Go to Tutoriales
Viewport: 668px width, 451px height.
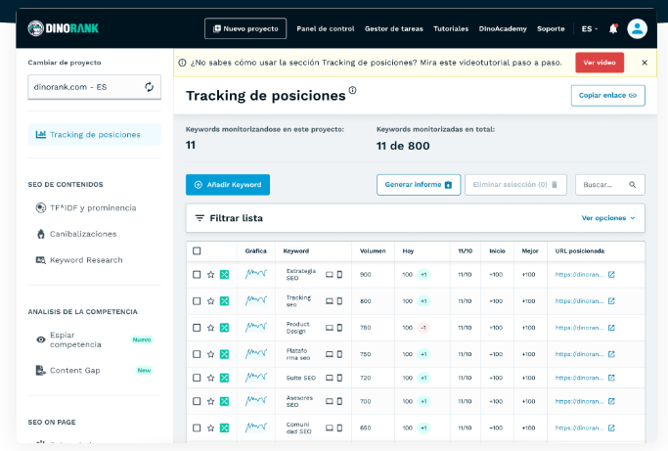pos(451,28)
